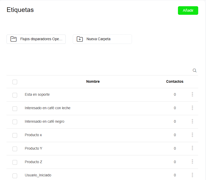206x180 pixels.
Task: Select the Interesado en café con leche tag name
Action: tap(48, 108)
